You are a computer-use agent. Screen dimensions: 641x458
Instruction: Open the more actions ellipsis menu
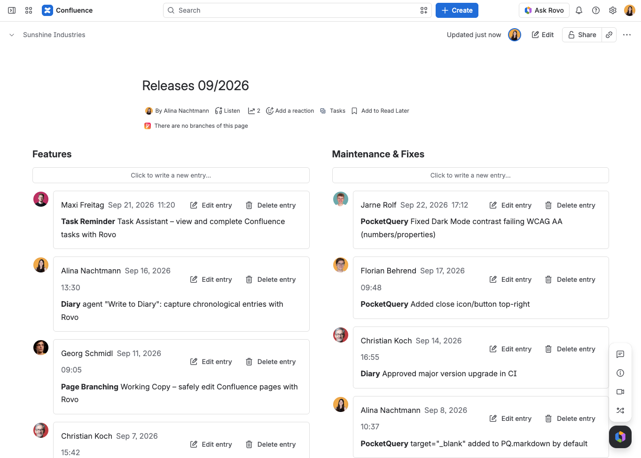[627, 35]
